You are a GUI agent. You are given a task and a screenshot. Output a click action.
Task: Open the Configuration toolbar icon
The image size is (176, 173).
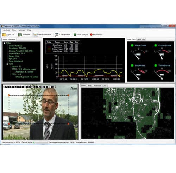click(57, 35)
